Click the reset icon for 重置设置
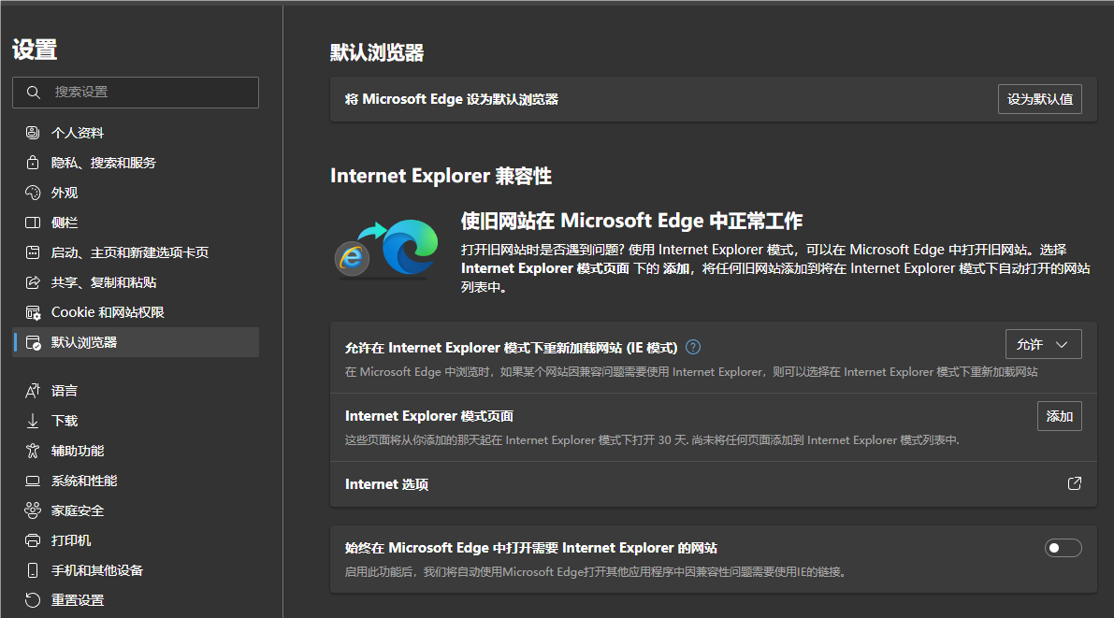 (33, 600)
